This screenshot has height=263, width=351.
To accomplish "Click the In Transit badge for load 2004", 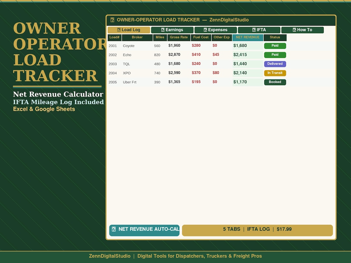I will pos(275,73).
